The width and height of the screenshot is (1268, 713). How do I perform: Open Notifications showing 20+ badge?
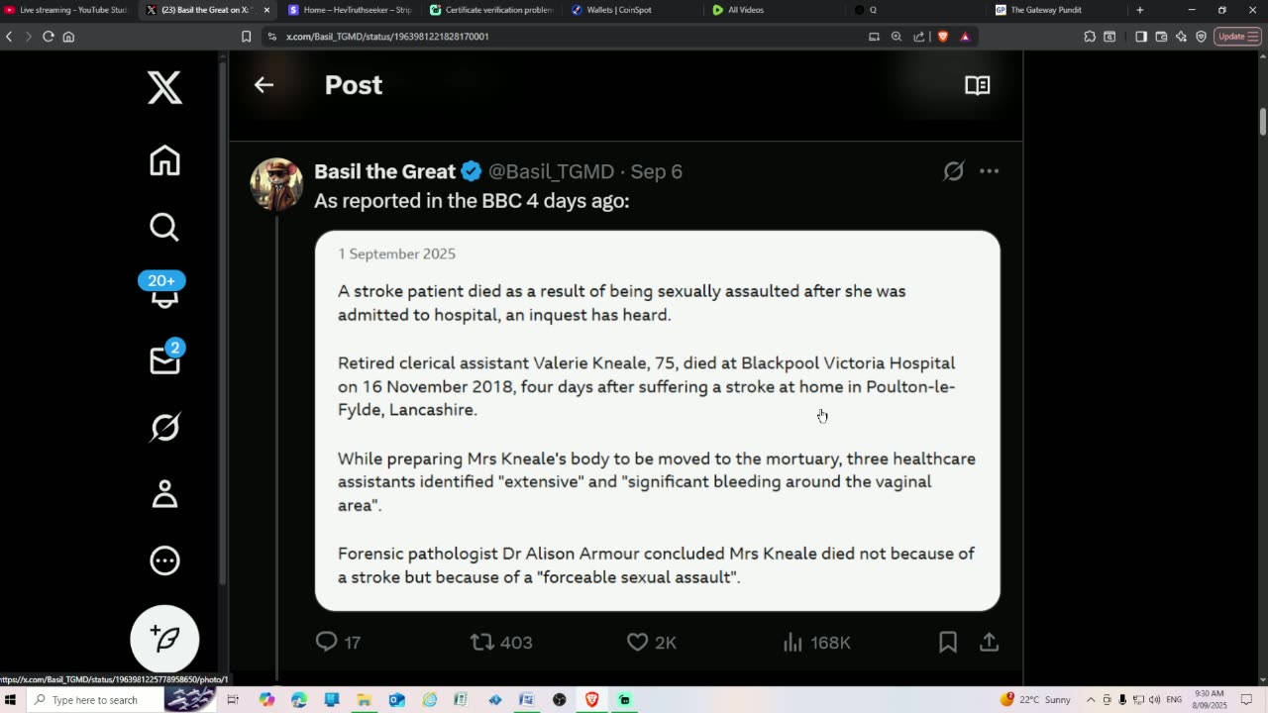point(164,292)
